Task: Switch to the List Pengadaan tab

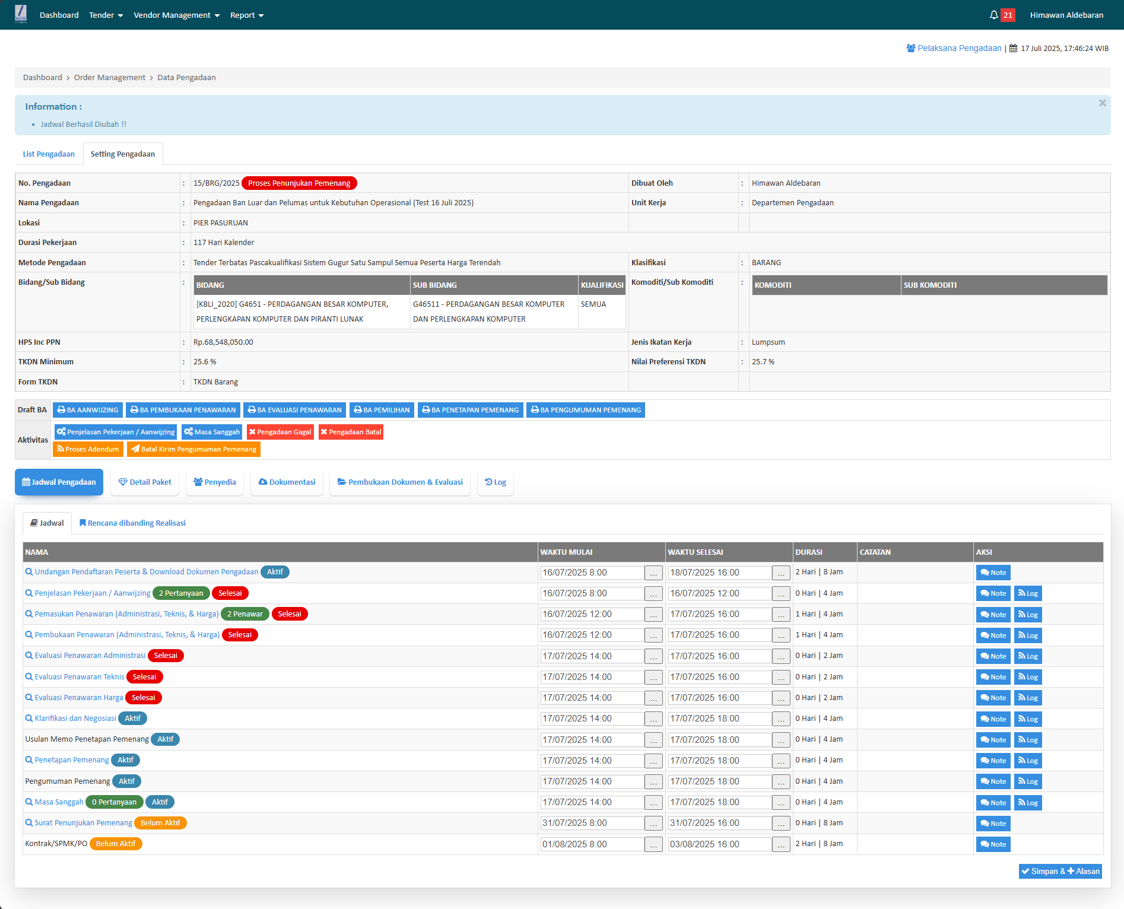Action: click(x=49, y=154)
